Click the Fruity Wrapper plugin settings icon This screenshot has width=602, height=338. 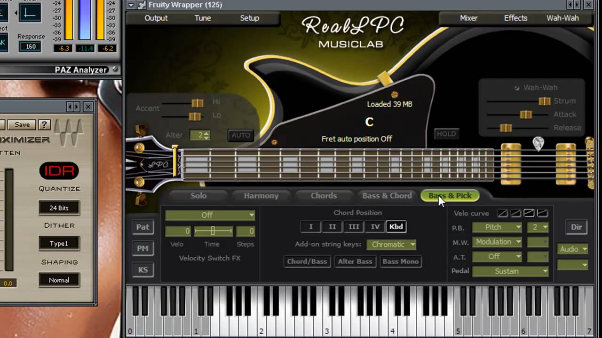(x=141, y=5)
